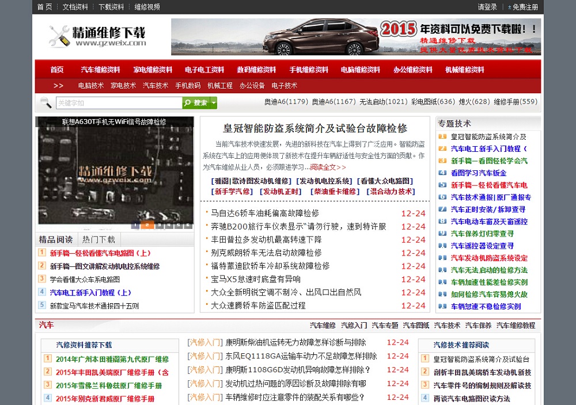Click icon beside 汽车电工新手入门教程 in 专题技术
The width and height of the screenshot is (576, 405).
point(442,148)
